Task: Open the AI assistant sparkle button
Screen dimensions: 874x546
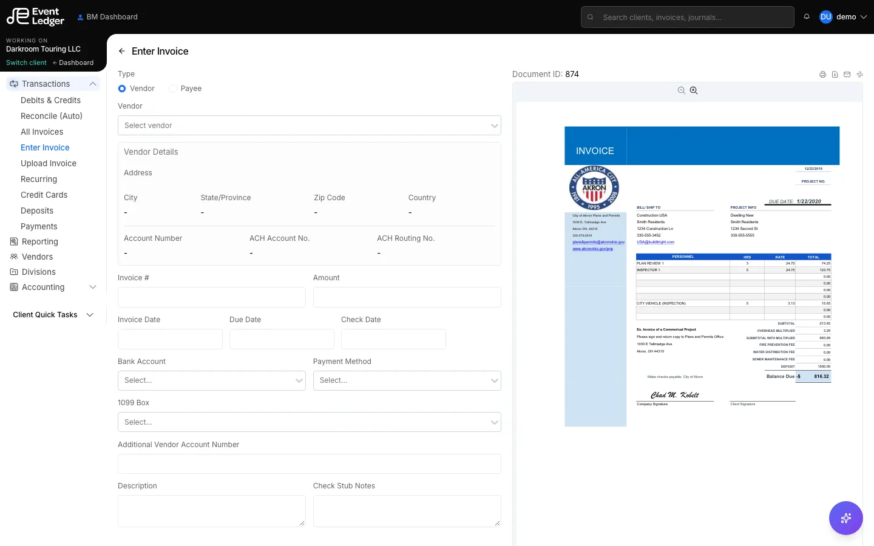Action: (845, 518)
